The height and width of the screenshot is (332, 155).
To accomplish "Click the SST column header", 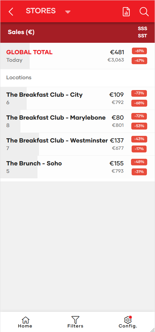I will pos(143,36).
